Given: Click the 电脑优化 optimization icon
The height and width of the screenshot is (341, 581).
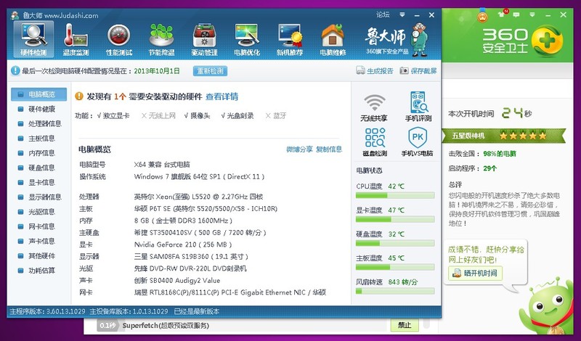Looking at the screenshot, I should [x=247, y=39].
